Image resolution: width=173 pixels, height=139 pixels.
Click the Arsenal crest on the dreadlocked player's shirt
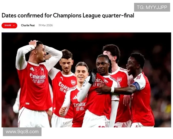click(x=106, y=81)
